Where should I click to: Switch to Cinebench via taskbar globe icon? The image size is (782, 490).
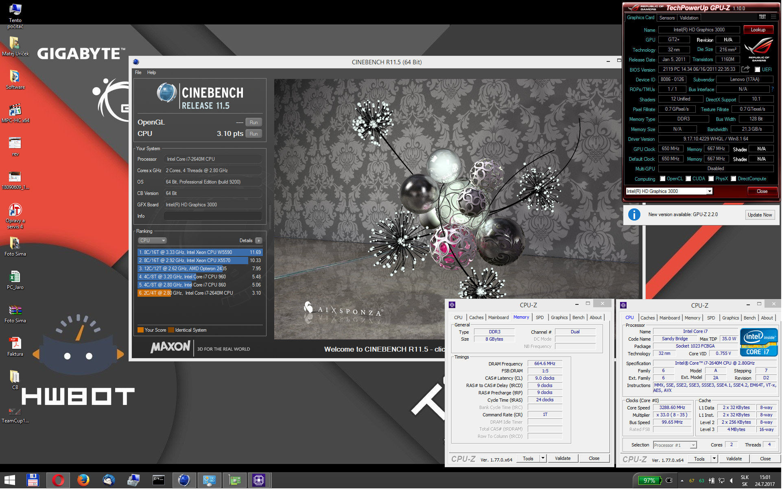click(184, 481)
